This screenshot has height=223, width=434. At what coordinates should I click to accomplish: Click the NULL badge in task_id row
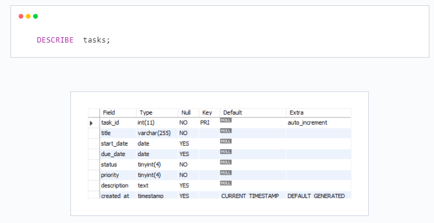pos(226,120)
